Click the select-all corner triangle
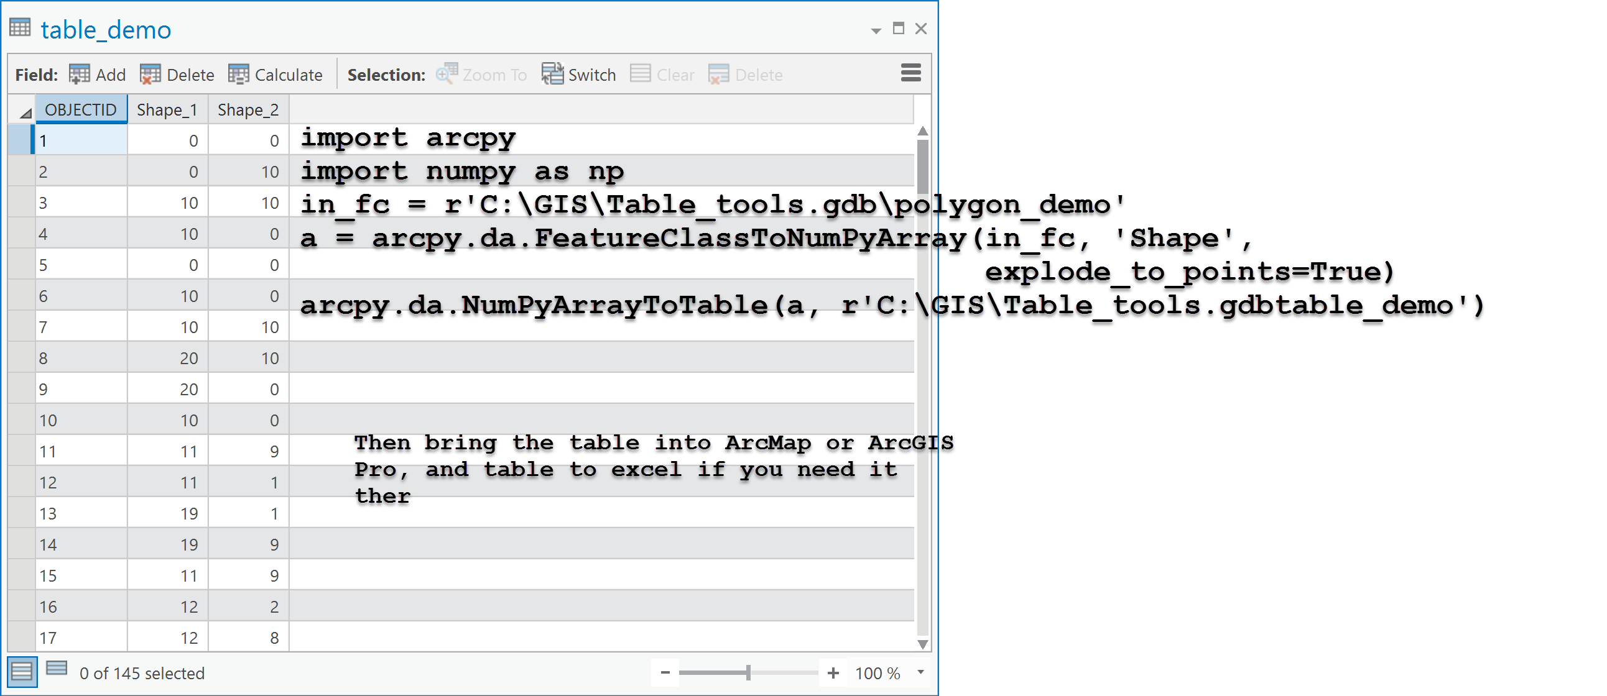 point(24,112)
